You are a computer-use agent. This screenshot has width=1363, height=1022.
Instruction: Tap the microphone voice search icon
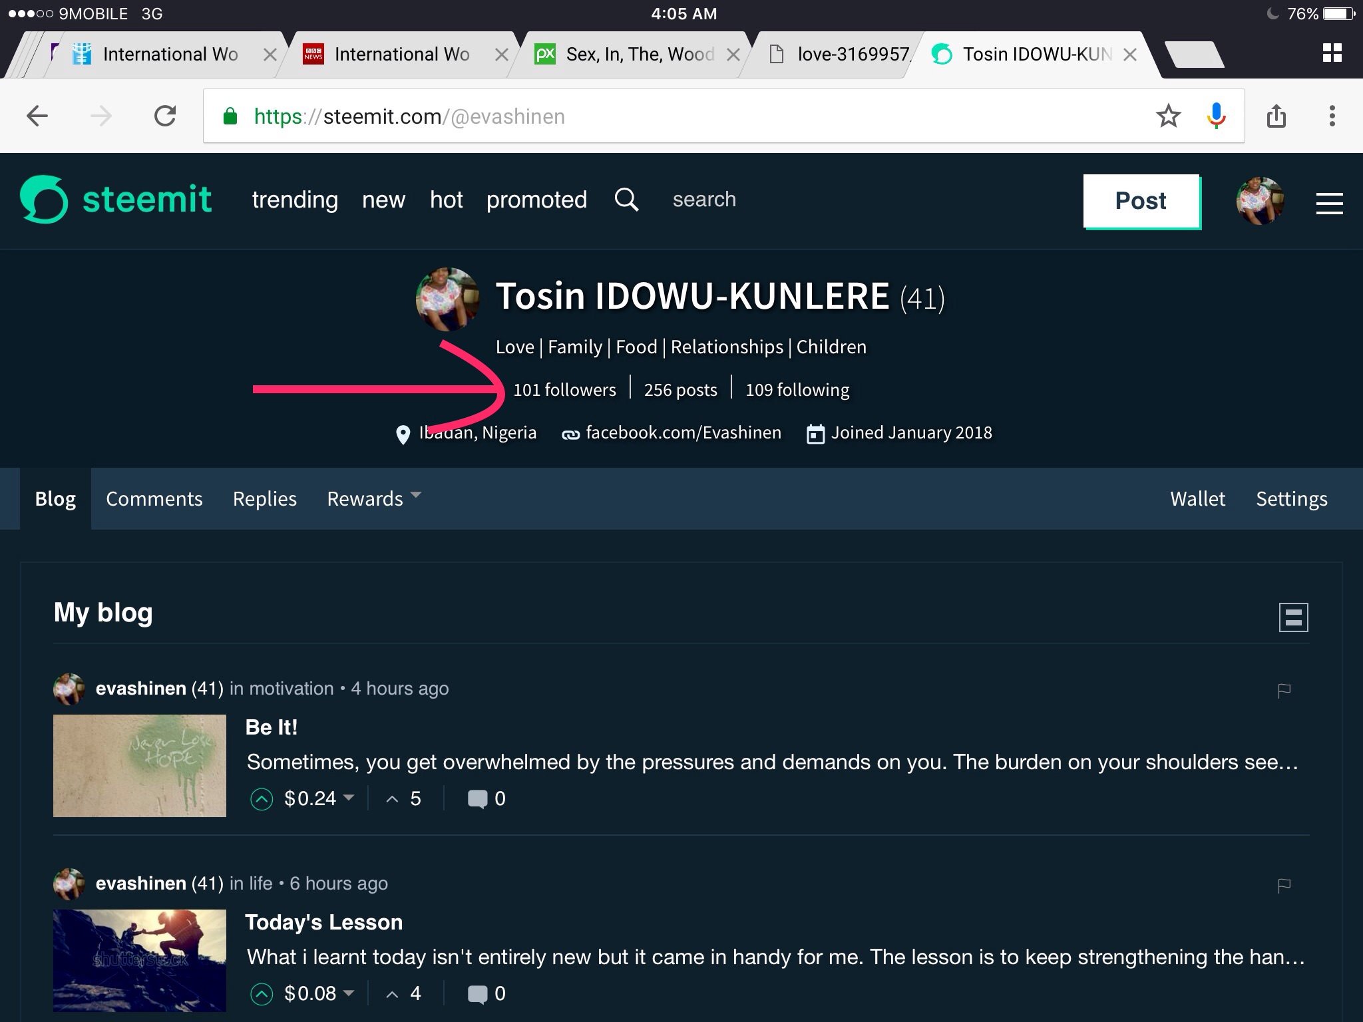pyautogui.click(x=1216, y=116)
